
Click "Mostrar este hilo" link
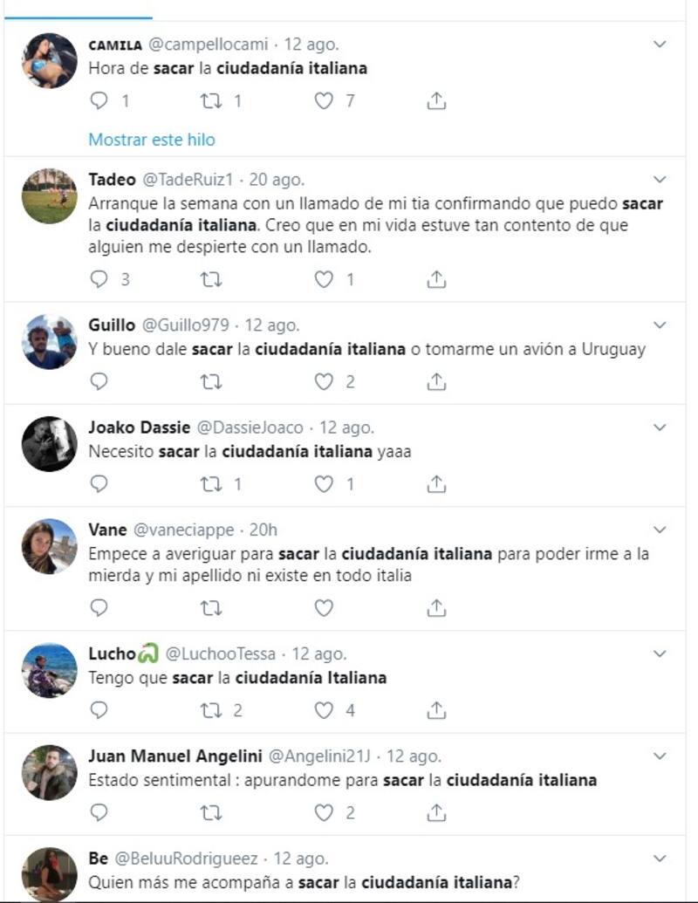tap(152, 140)
